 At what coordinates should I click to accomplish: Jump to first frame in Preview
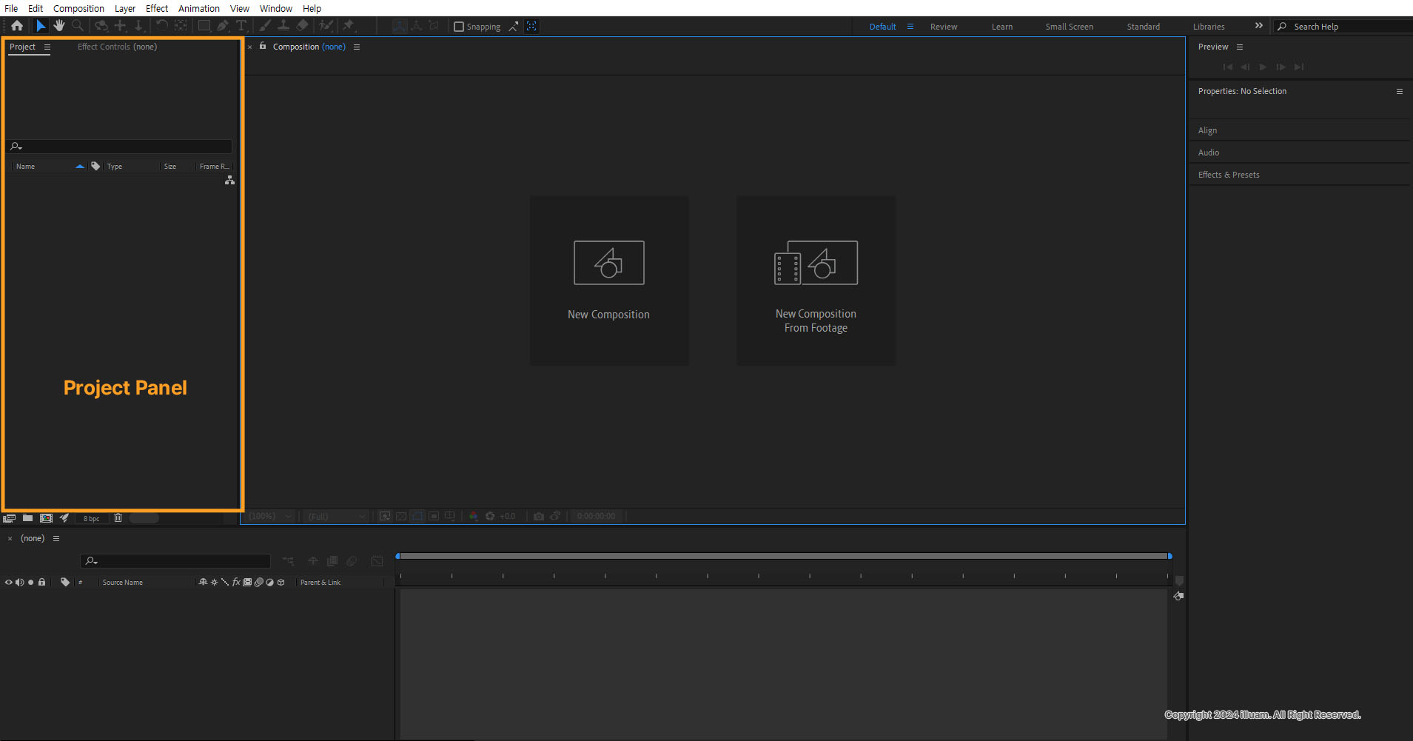(x=1228, y=67)
